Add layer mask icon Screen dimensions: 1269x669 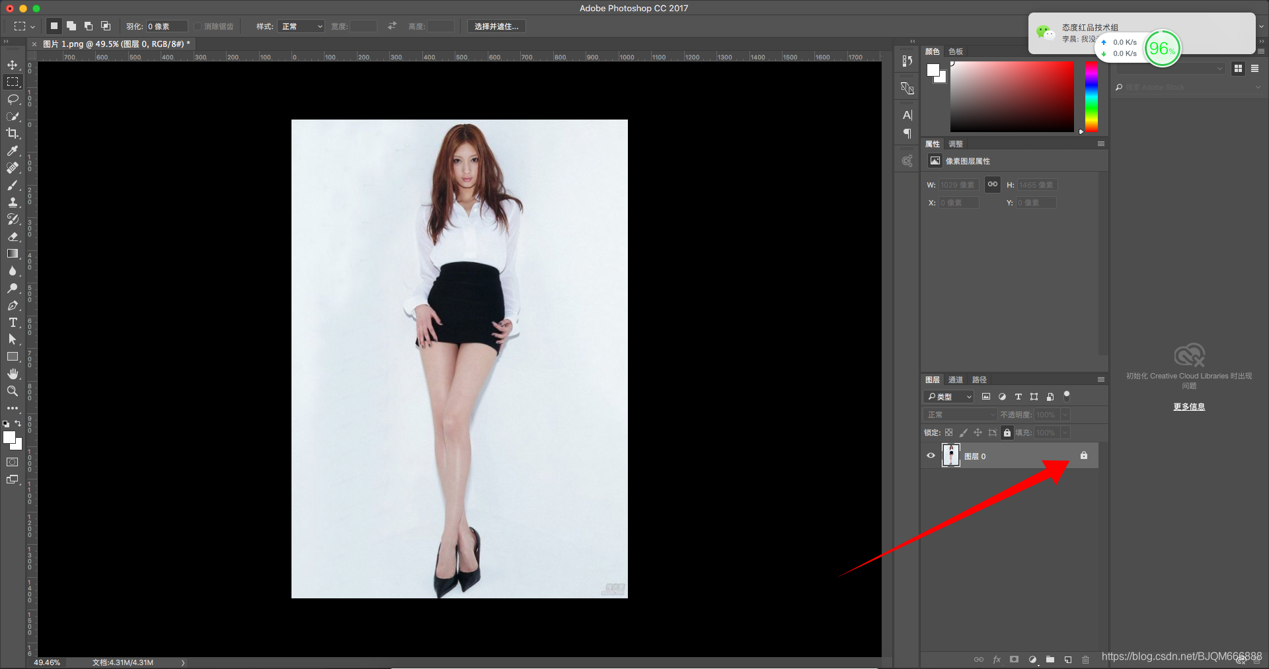pos(1014,659)
